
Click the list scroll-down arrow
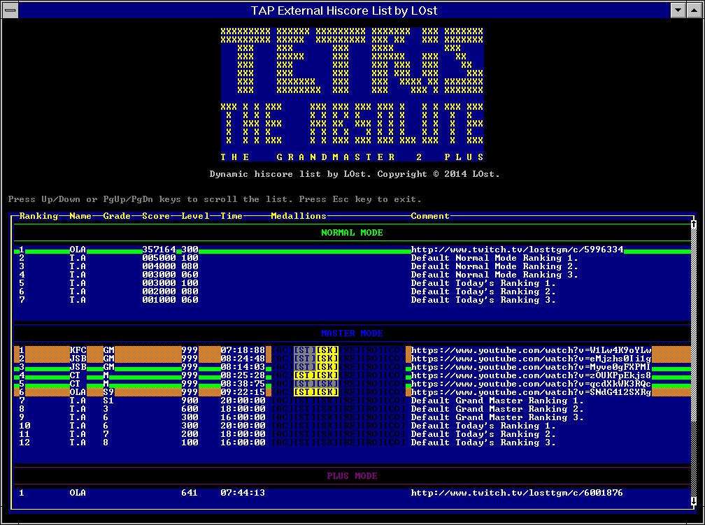pyautogui.click(x=693, y=501)
